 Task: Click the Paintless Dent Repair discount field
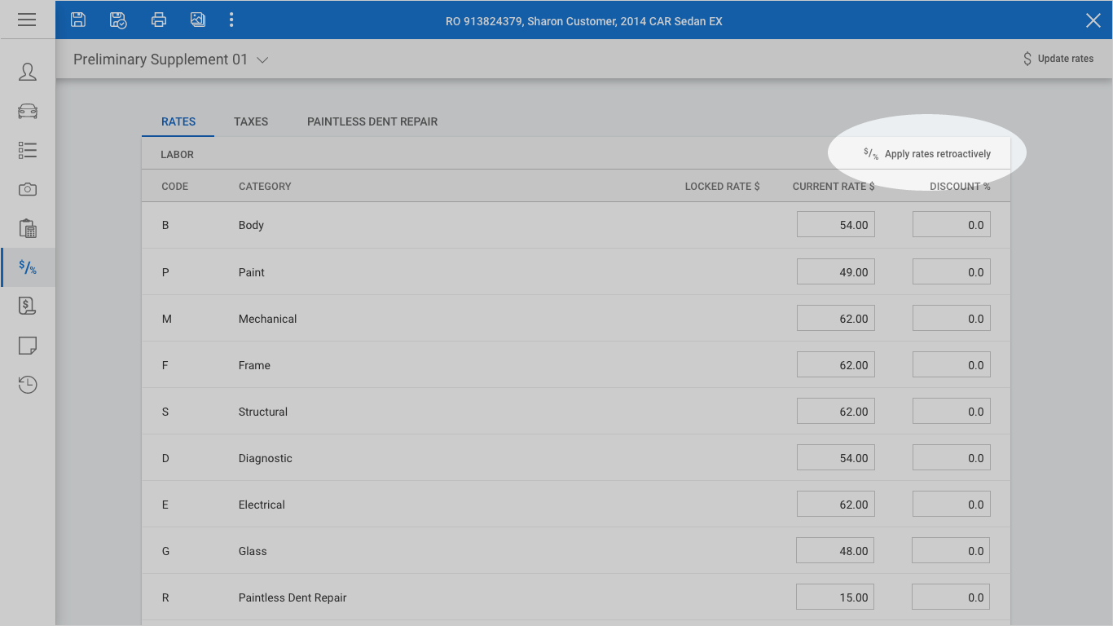[x=952, y=597]
